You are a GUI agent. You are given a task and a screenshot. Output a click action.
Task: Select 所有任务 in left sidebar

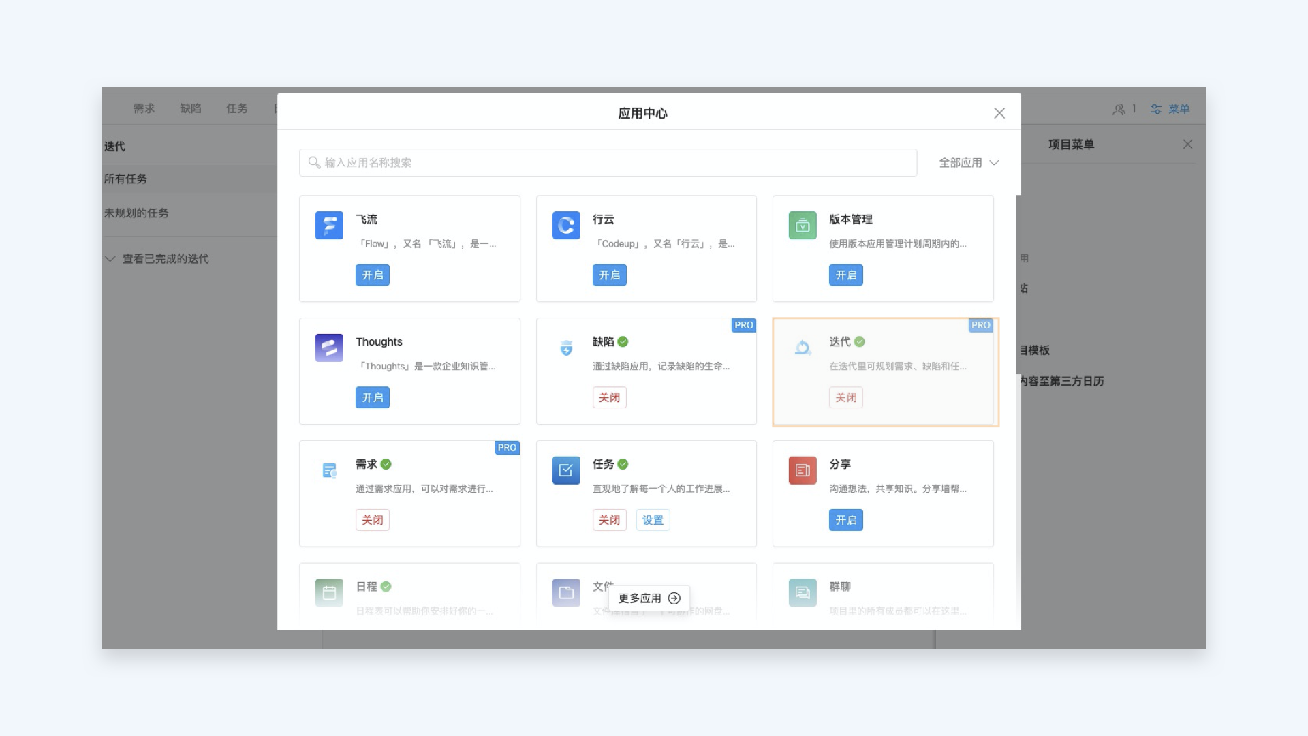point(189,179)
